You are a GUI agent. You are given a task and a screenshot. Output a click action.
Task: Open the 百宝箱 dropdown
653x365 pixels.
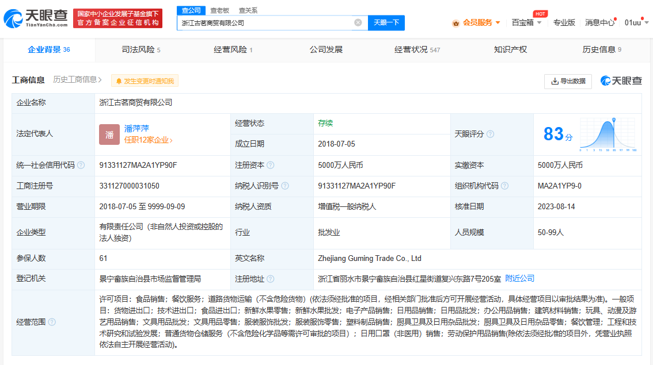click(526, 22)
